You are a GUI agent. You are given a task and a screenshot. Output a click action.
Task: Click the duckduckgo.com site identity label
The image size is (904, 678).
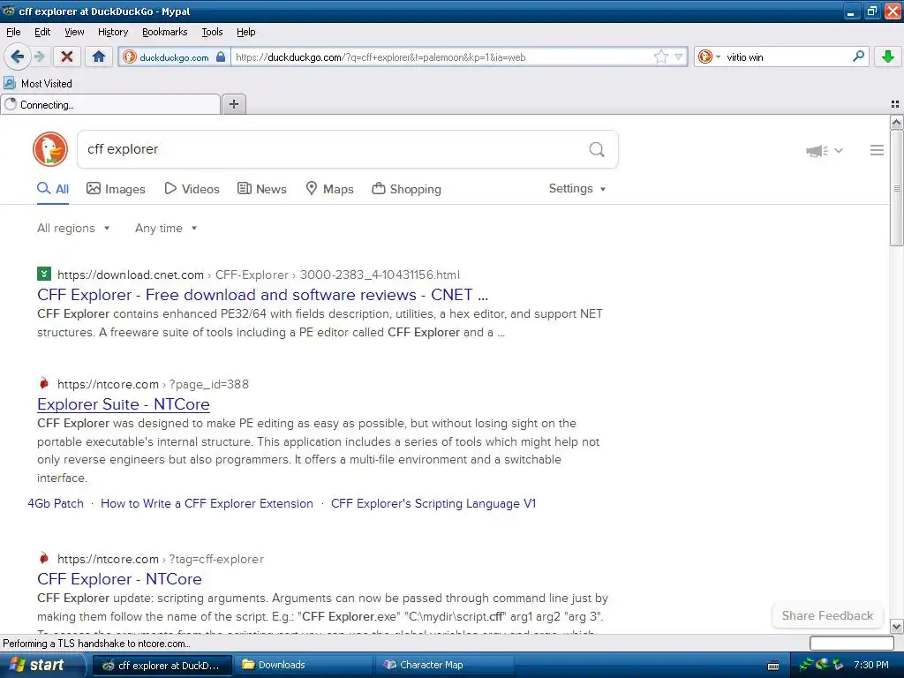174,57
